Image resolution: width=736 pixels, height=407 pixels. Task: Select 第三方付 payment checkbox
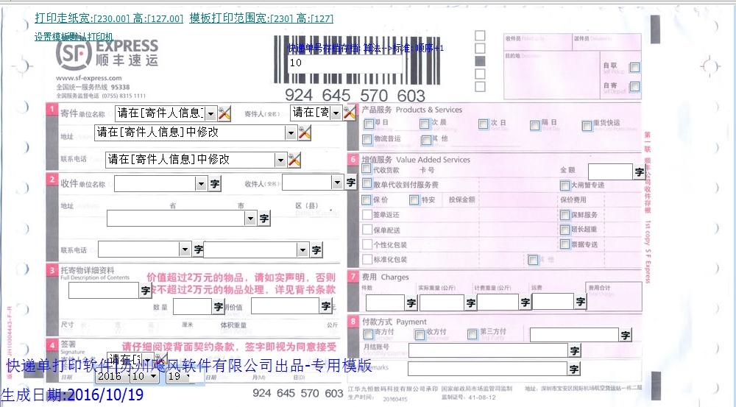pyautogui.click(x=473, y=334)
